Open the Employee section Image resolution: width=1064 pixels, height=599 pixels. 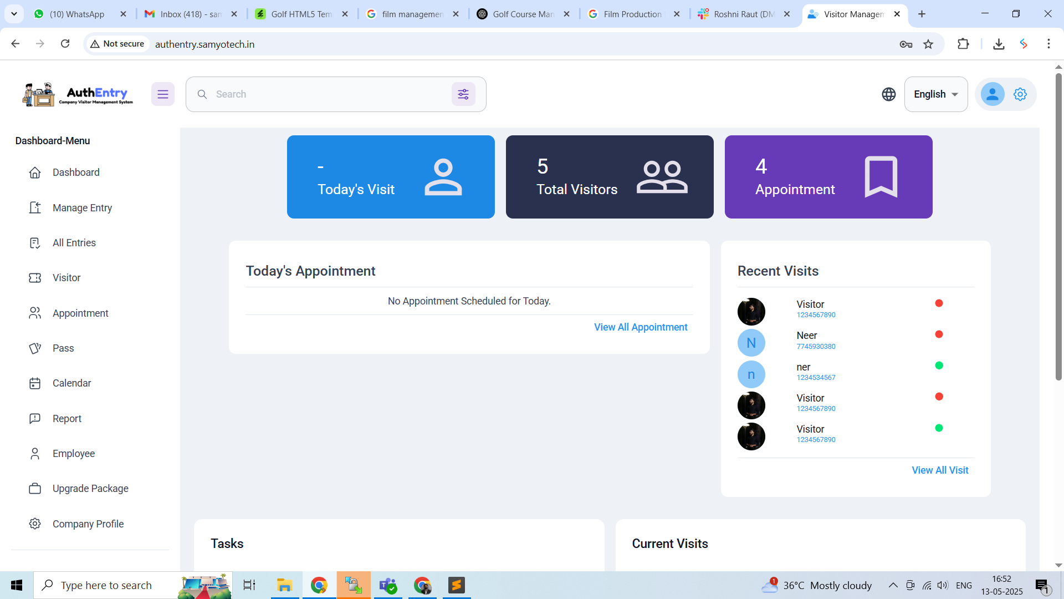[x=74, y=453]
